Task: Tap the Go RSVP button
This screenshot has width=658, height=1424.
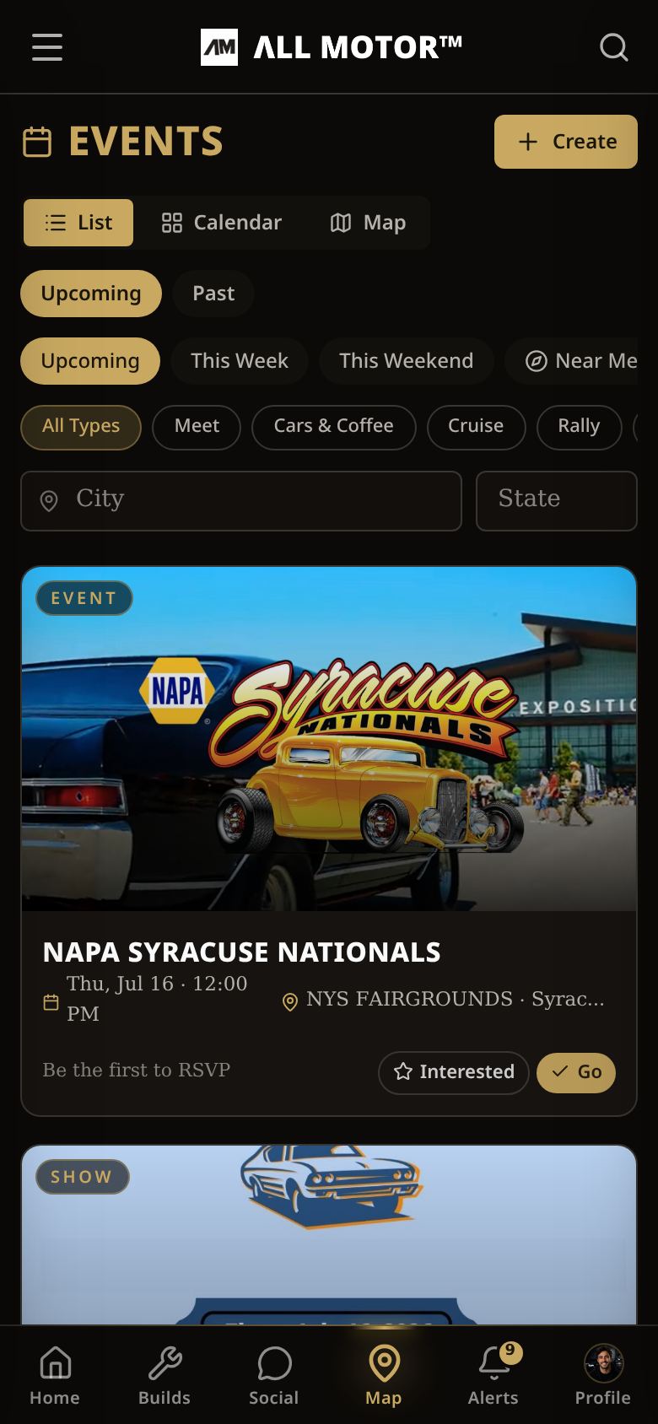Action: [x=576, y=1072]
